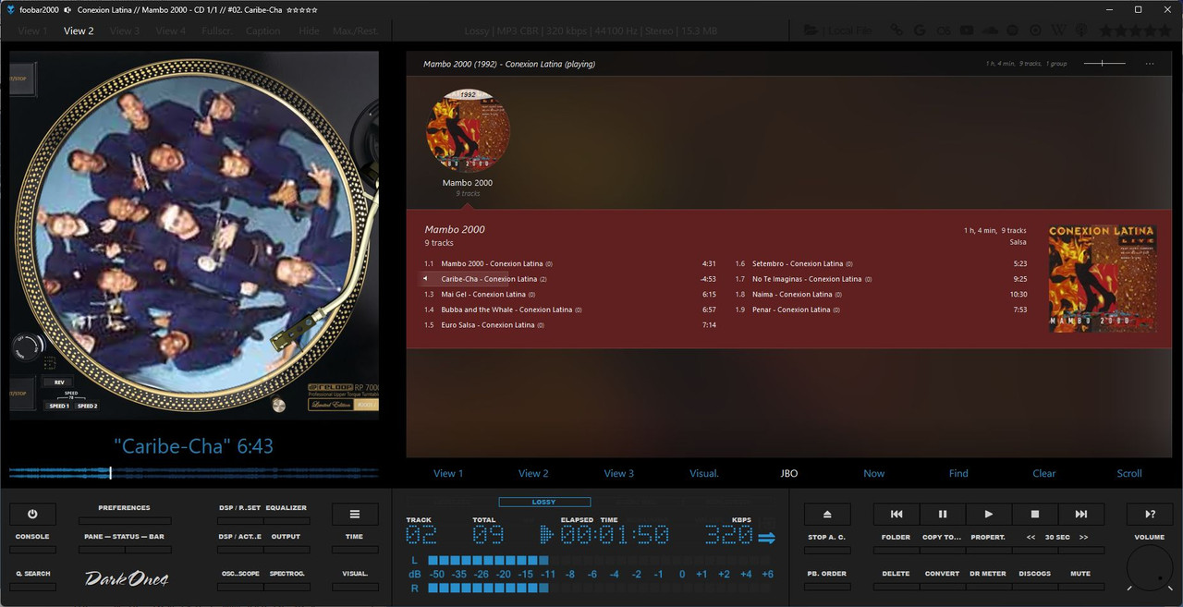Click the Google G search icon

920,30
